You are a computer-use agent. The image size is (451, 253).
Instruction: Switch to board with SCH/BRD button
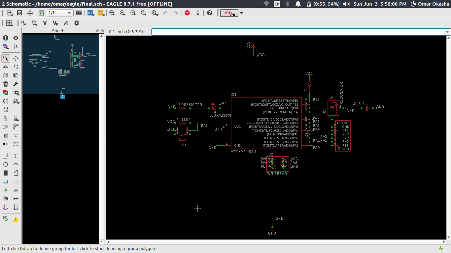pyautogui.click(x=41, y=13)
